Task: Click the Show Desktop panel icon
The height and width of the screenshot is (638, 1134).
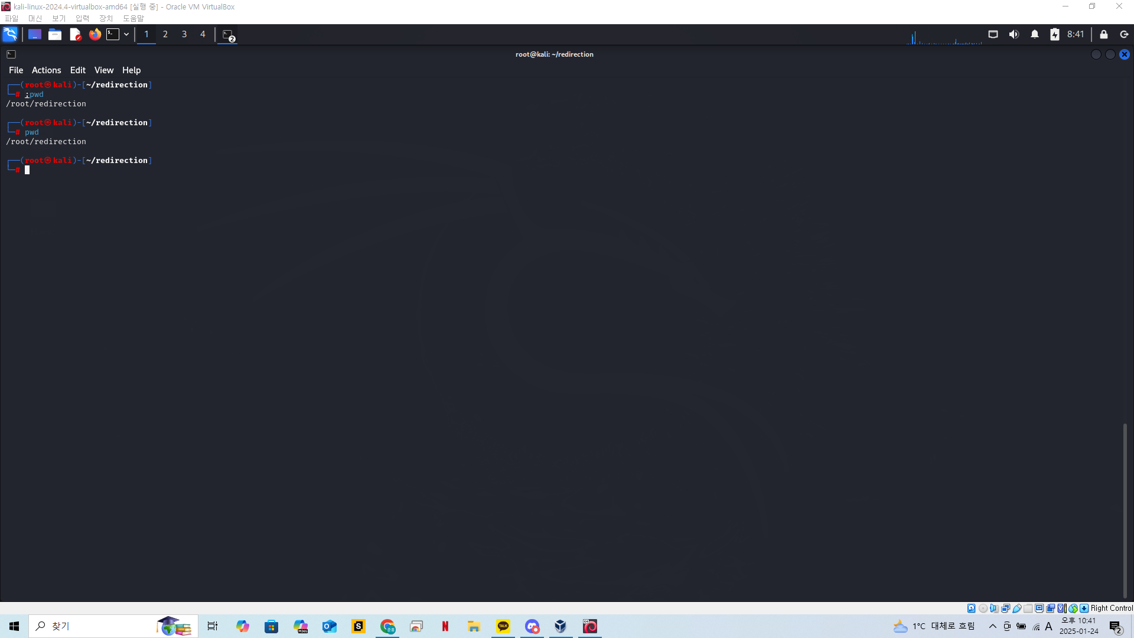Action: click(x=35, y=34)
